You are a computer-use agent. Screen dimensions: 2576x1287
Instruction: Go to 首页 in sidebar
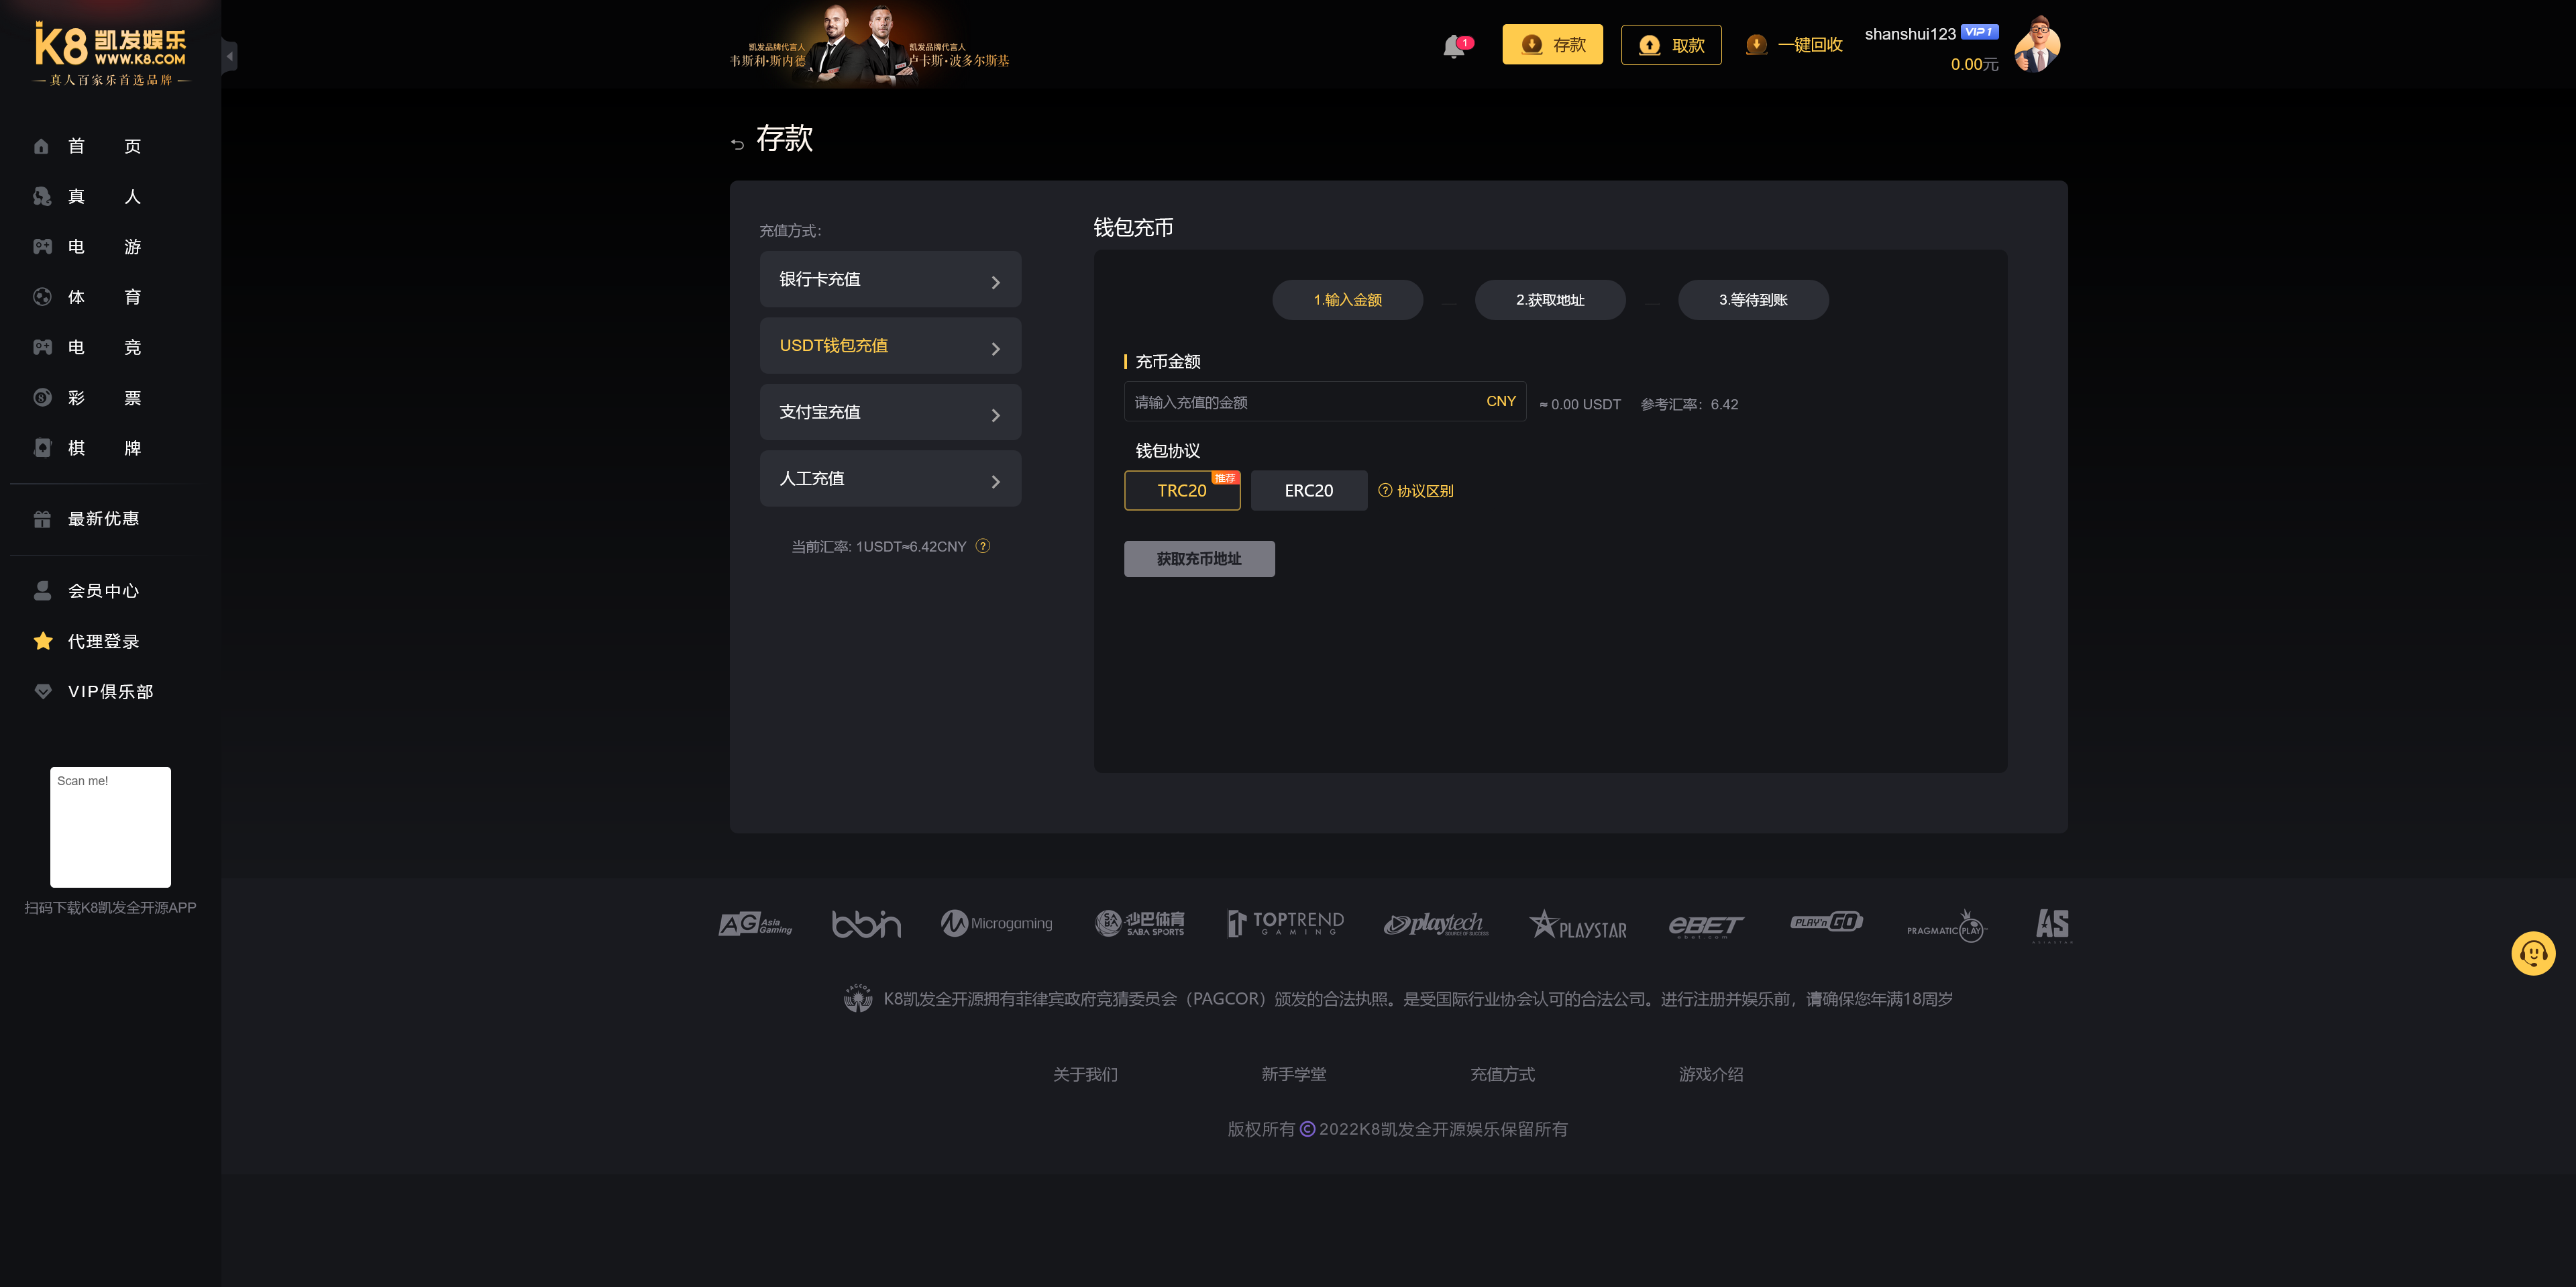click(x=104, y=146)
